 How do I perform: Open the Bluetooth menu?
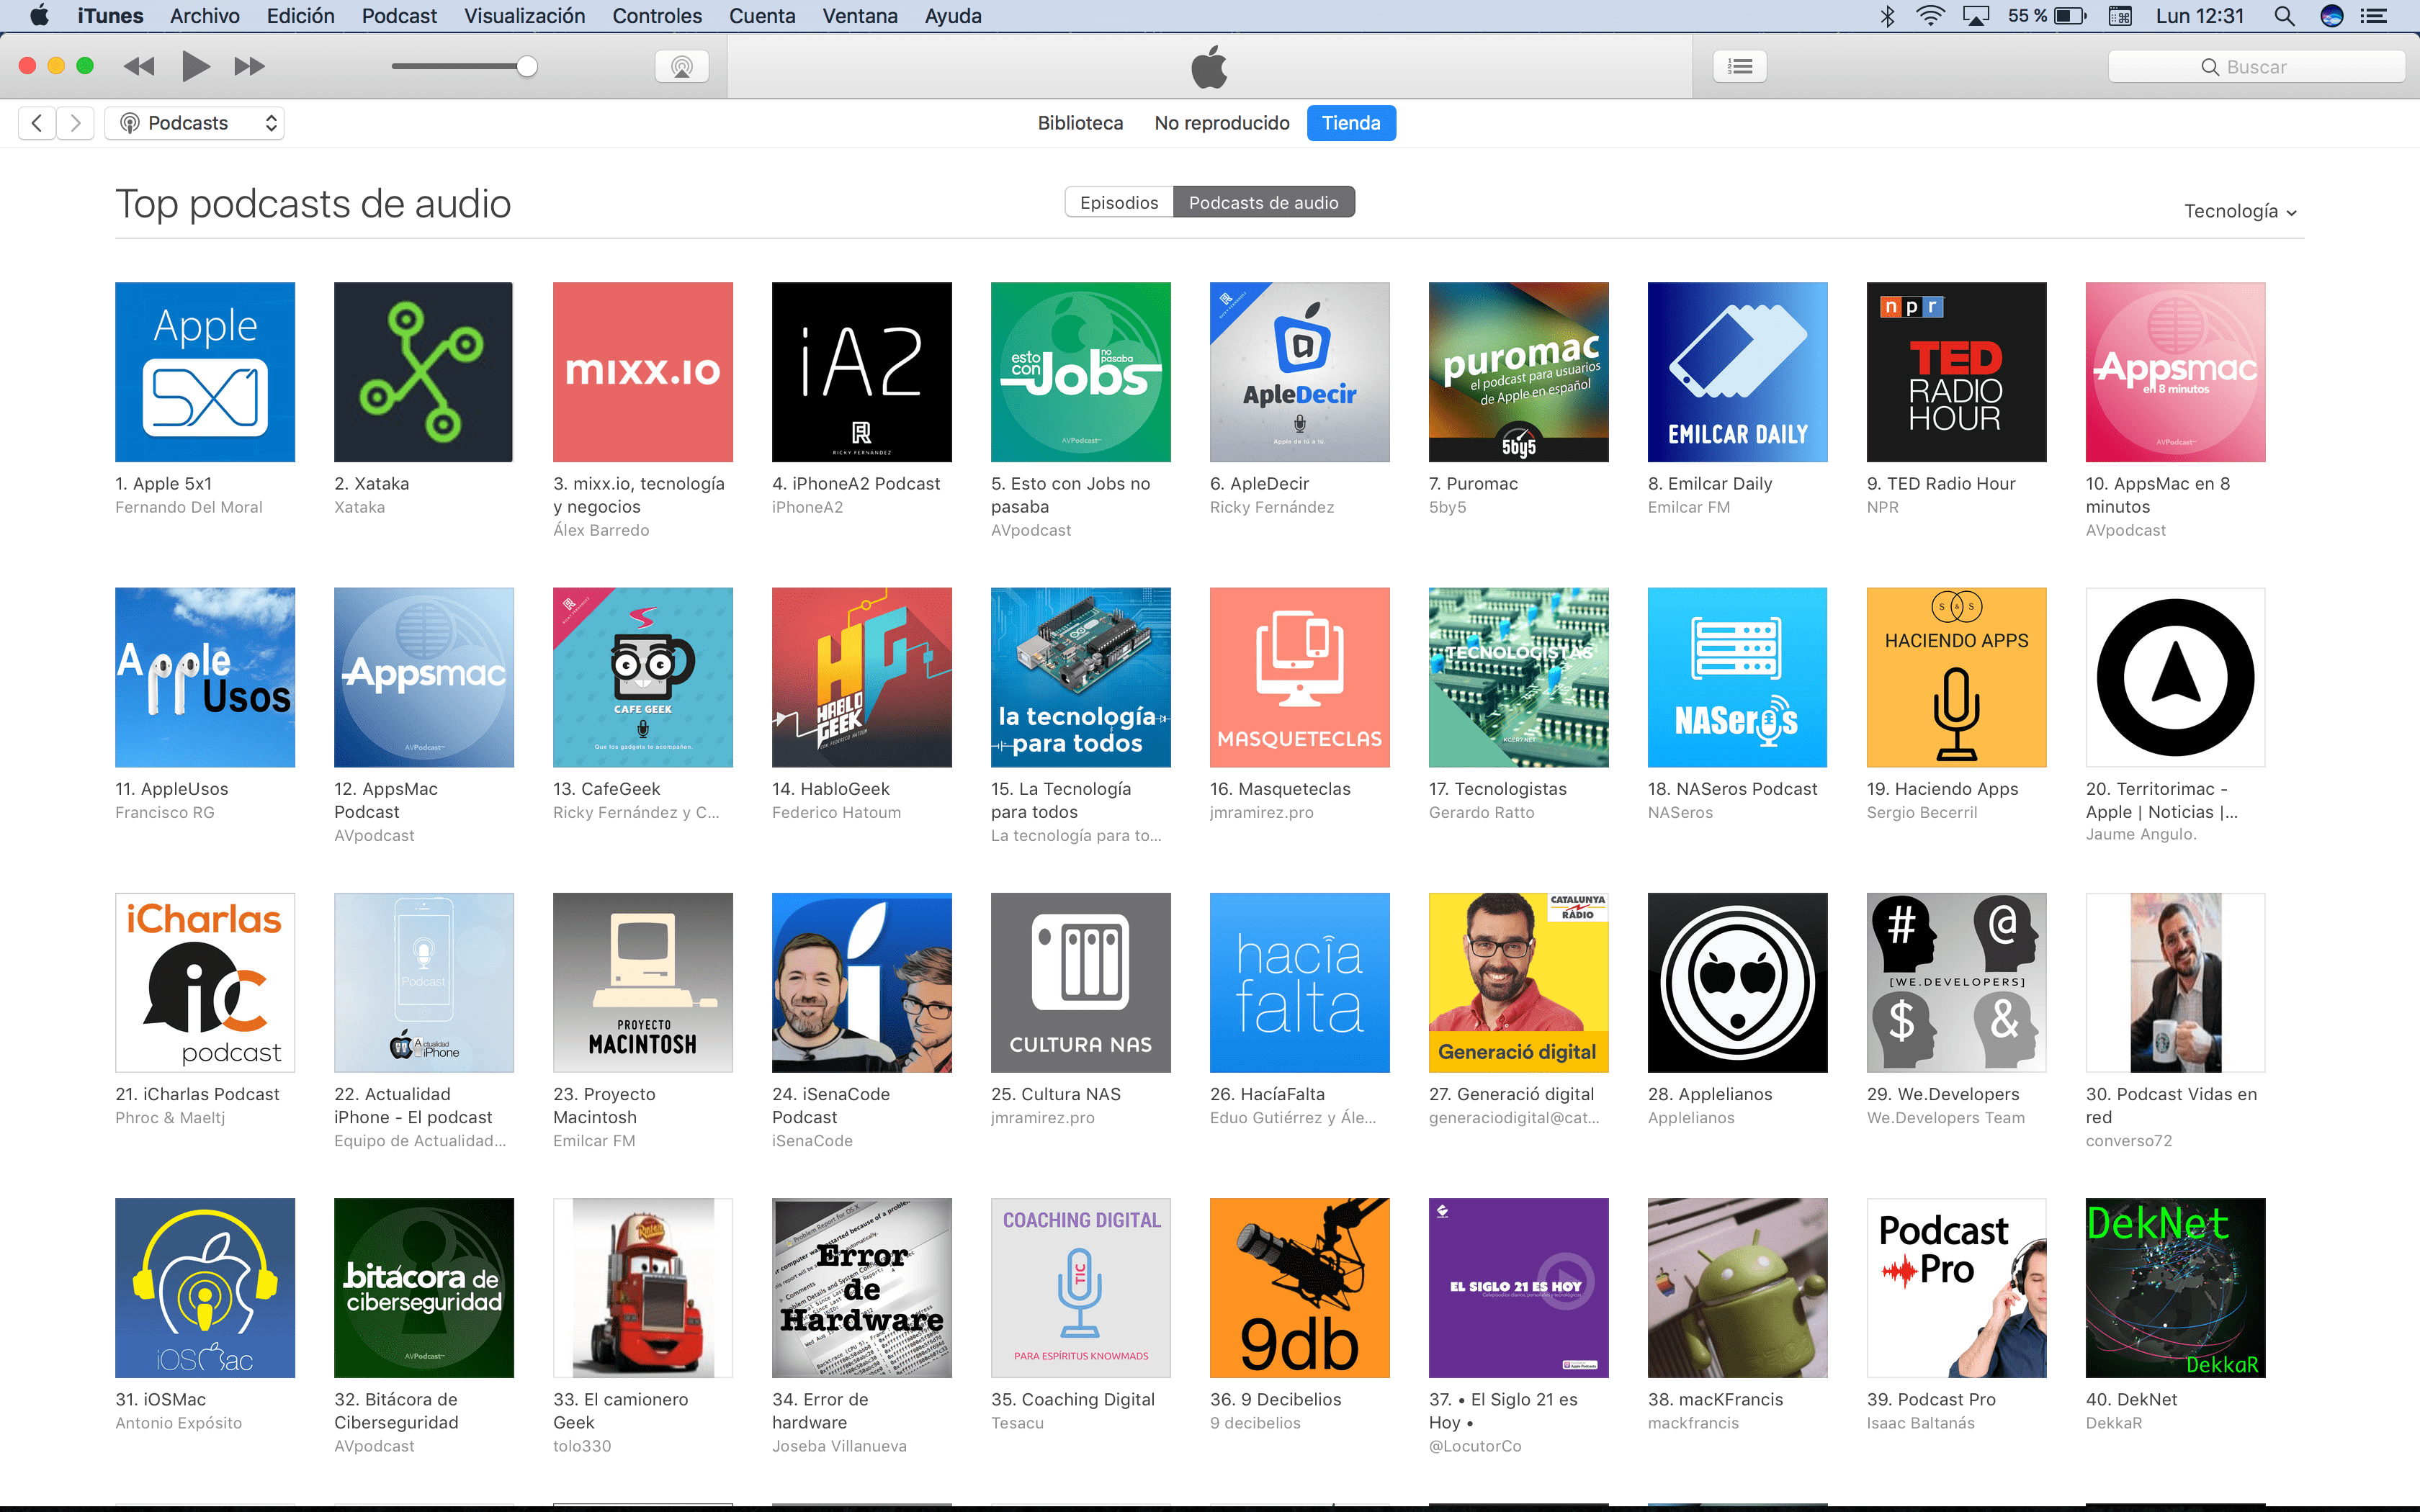pos(1887,15)
